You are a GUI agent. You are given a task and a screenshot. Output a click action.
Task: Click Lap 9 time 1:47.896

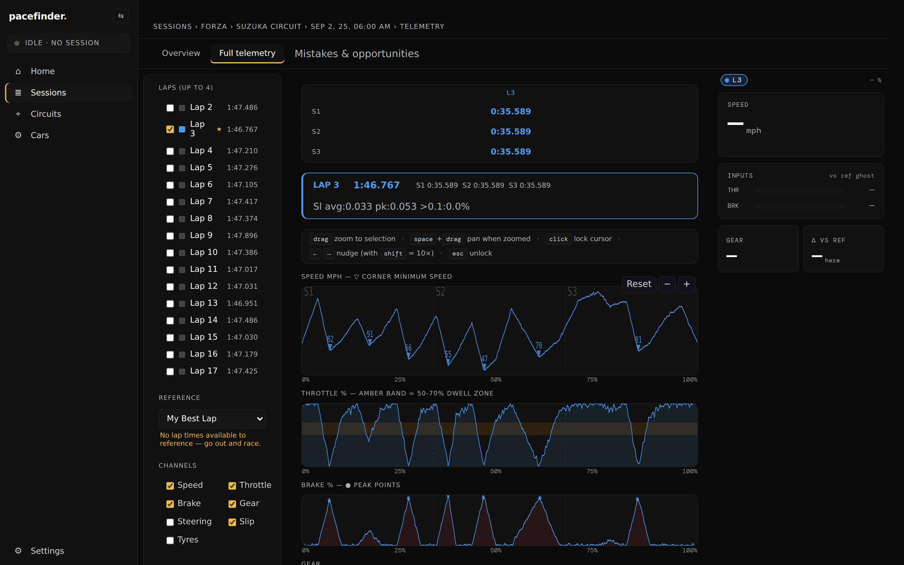(x=242, y=235)
